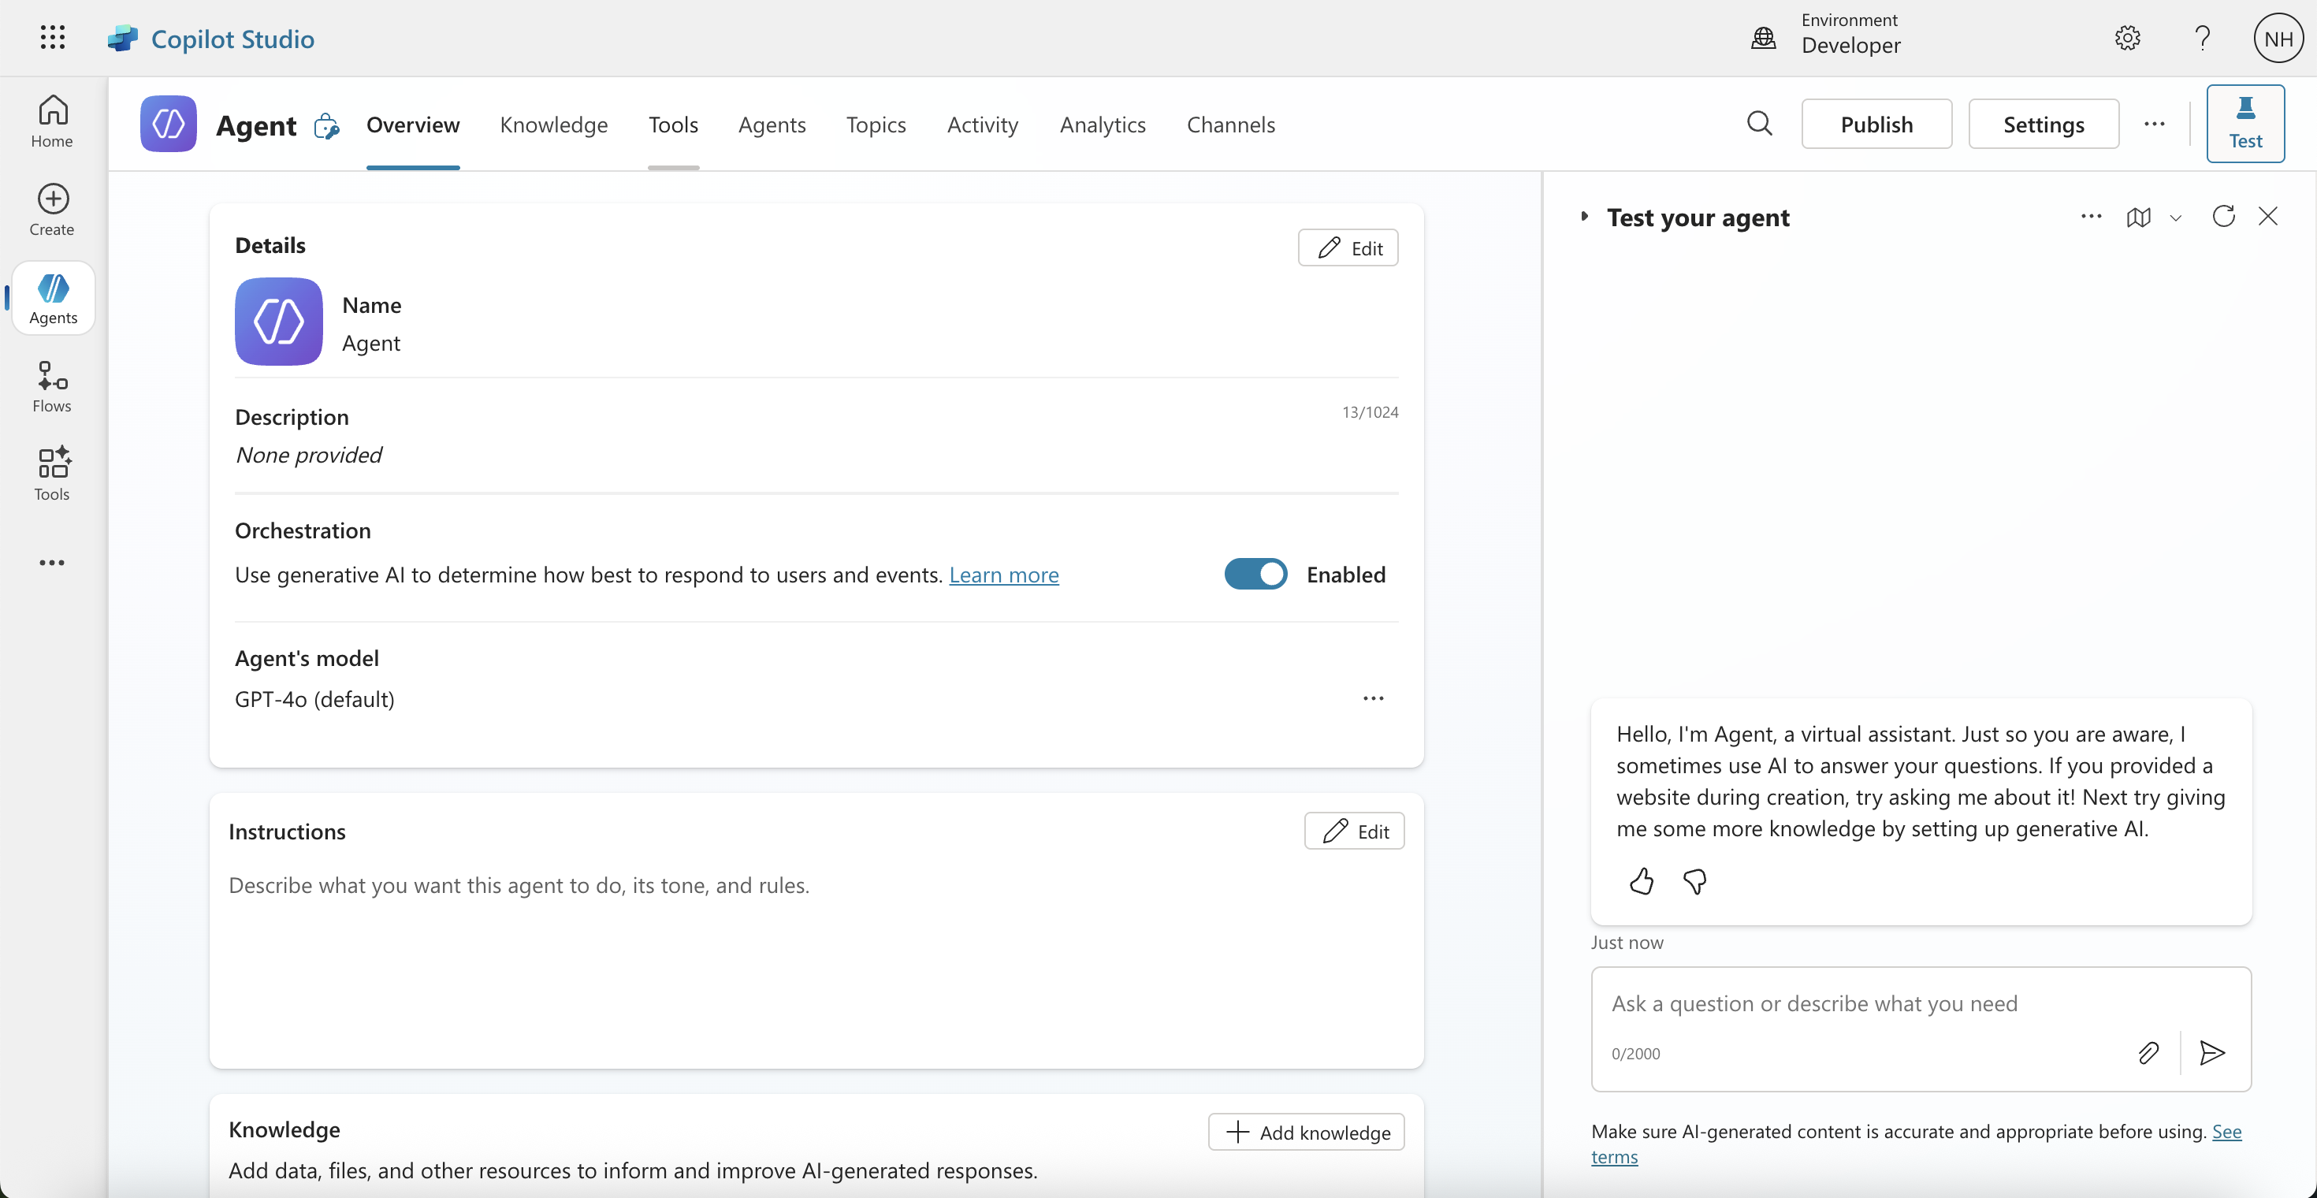Refresh the test conversation
Viewport: 2317px width, 1198px height.
(2223, 217)
